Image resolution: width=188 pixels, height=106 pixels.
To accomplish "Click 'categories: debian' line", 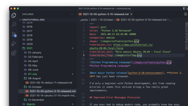I will 102,38.
